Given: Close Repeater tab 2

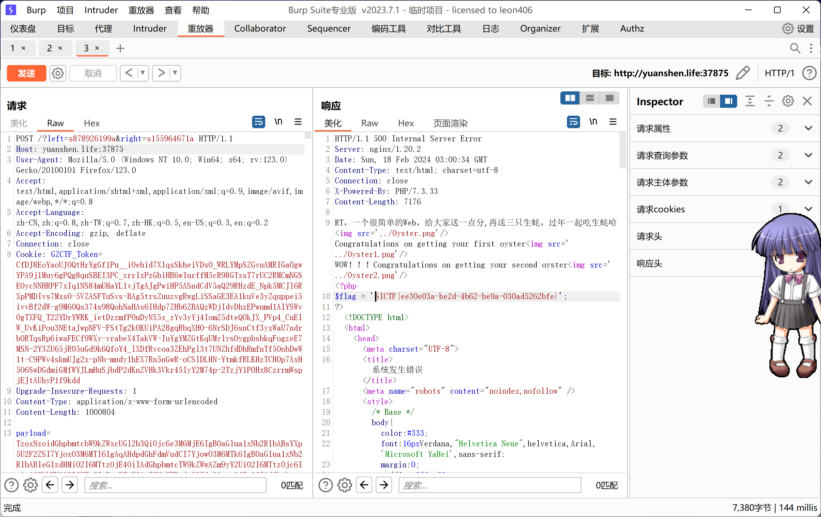Looking at the screenshot, I should (60, 48).
